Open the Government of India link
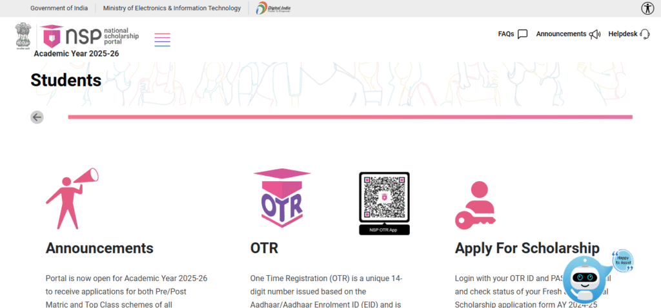The image size is (661, 308). click(x=60, y=8)
